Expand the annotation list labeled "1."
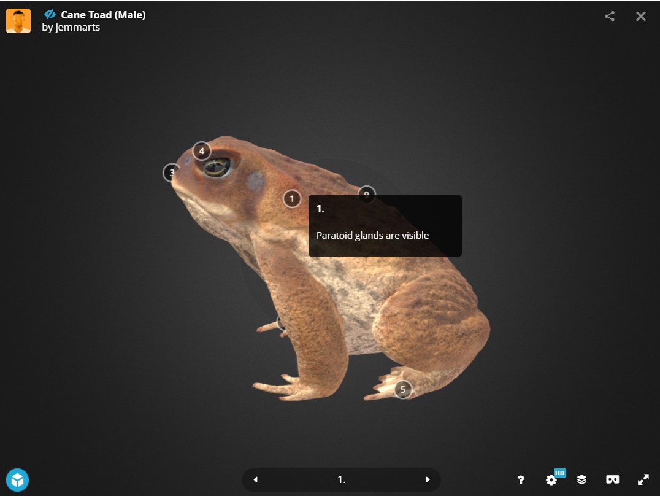 point(342,480)
